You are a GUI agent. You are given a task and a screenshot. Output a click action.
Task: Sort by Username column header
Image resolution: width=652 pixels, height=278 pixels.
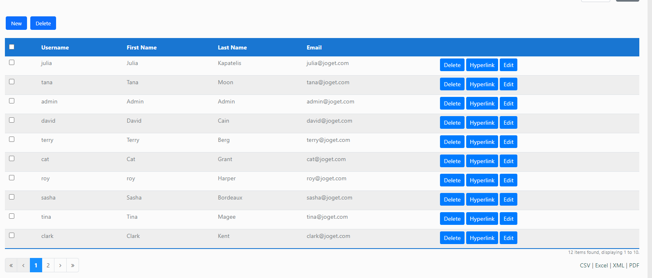pyautogui.click(x=55, y=47)
